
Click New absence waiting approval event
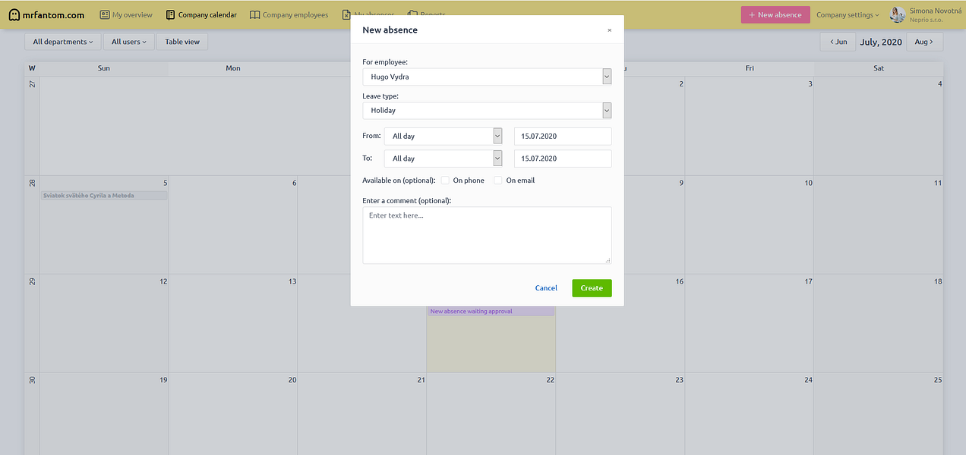pyautogui.click(x=491, y=311)
